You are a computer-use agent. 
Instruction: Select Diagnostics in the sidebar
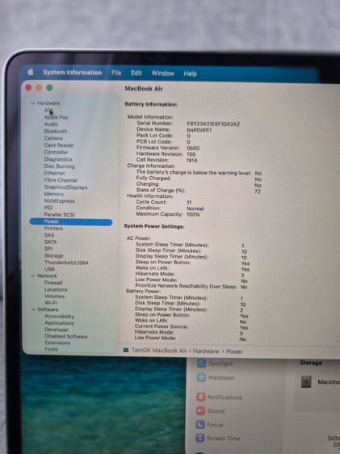click(x=58, y=159)
